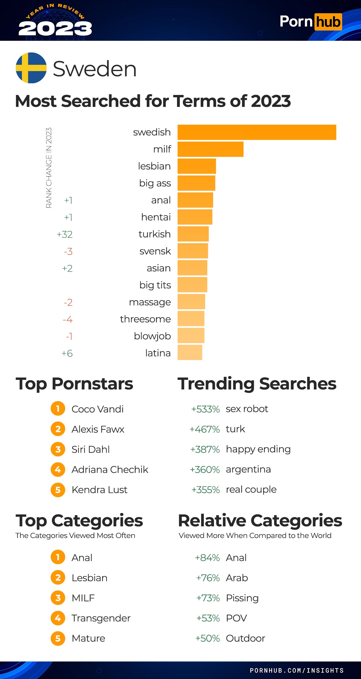Viewport: 361px width, 679px height.
Task: Click number 4 badge beside Transgender category
Action: [58, 618]
